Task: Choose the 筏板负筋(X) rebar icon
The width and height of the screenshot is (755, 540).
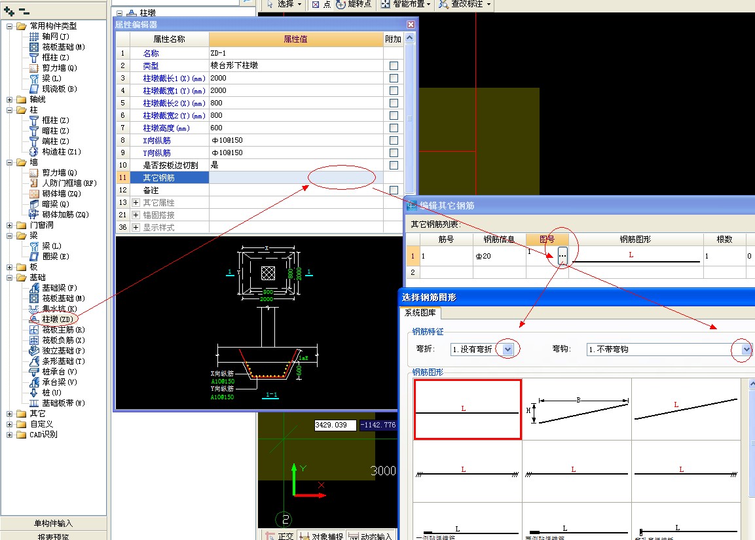Action: pyautogui.click(x=33, y=340)
